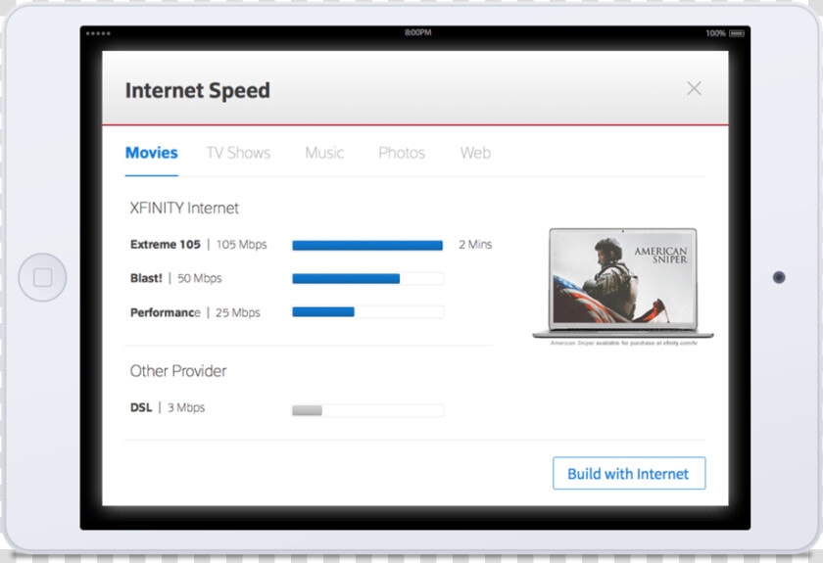Click the 105 Mbps speed value

click(241, 245)
